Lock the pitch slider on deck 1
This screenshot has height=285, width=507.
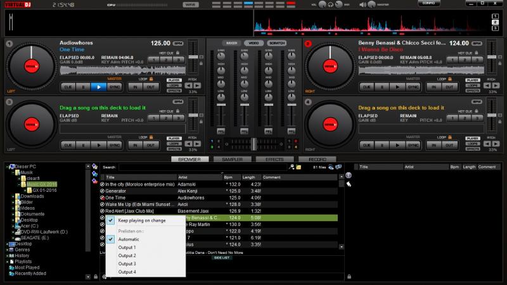pyautogui.click(x=201, y=63)
